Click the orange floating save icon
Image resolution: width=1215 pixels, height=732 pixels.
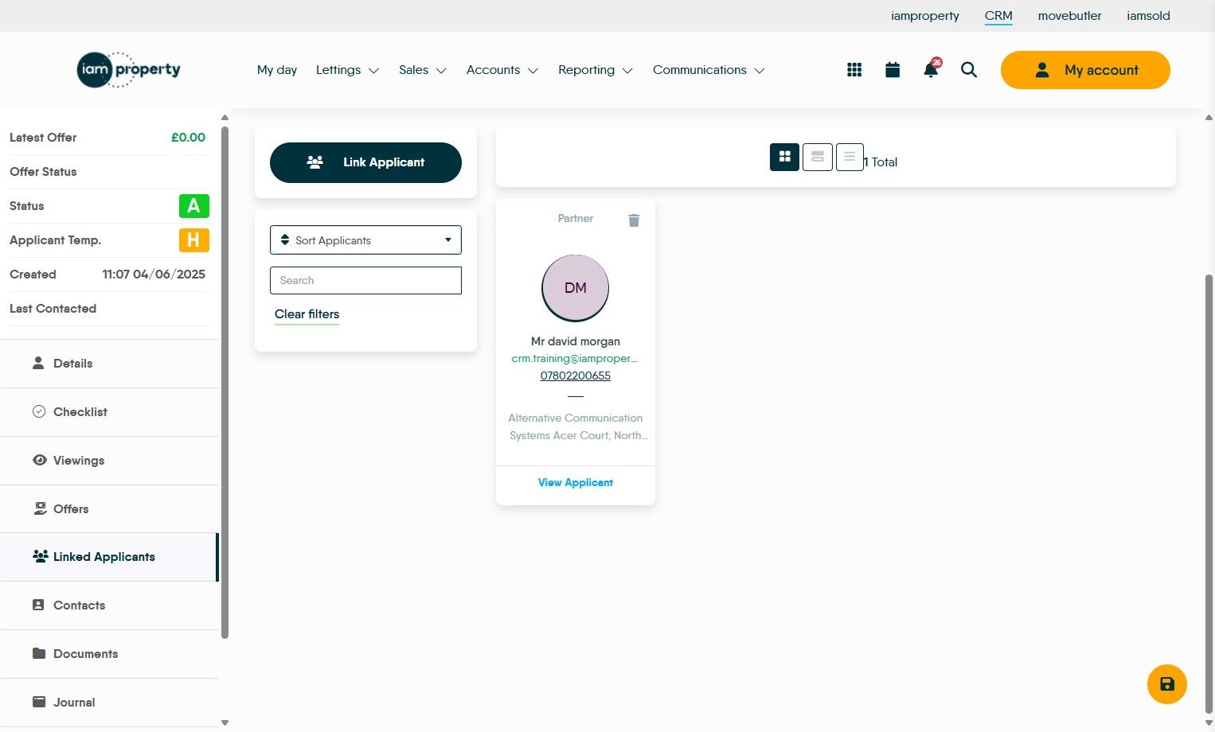(1167, 684)
